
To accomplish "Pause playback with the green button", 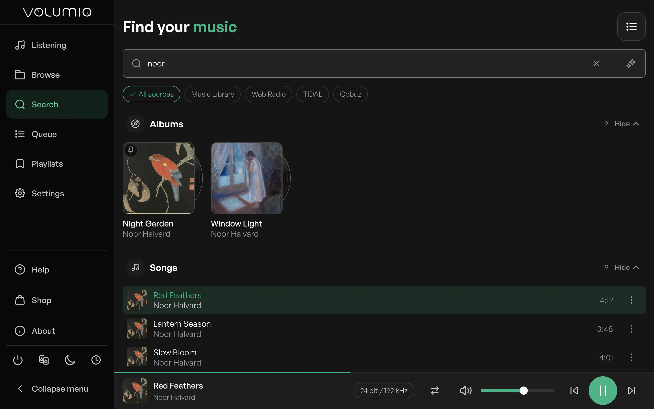I will click(603, 390).
